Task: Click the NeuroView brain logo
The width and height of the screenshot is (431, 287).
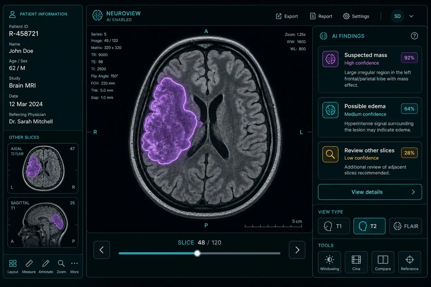Action: click(97, 15)
